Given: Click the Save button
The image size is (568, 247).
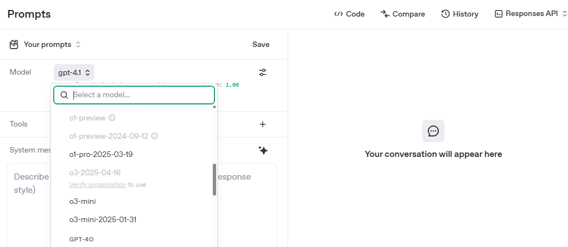Looking at the screenshot, I should point(261,44).
